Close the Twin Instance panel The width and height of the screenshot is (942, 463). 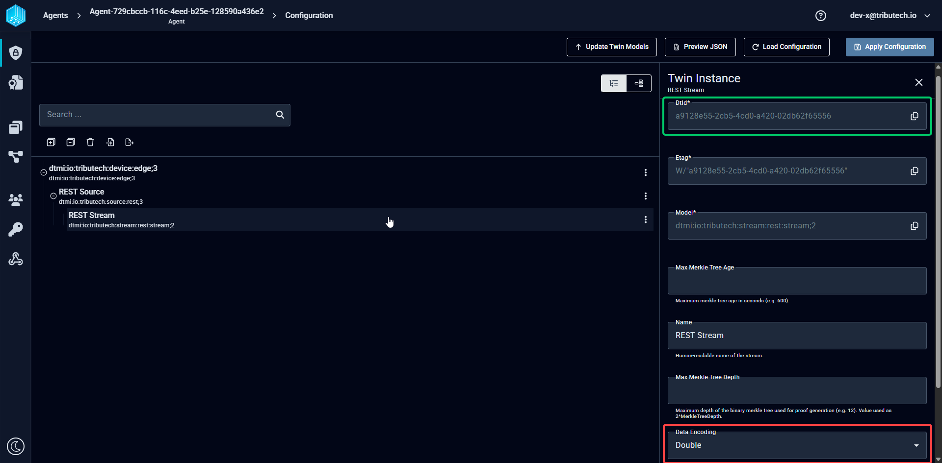point(919,82)
